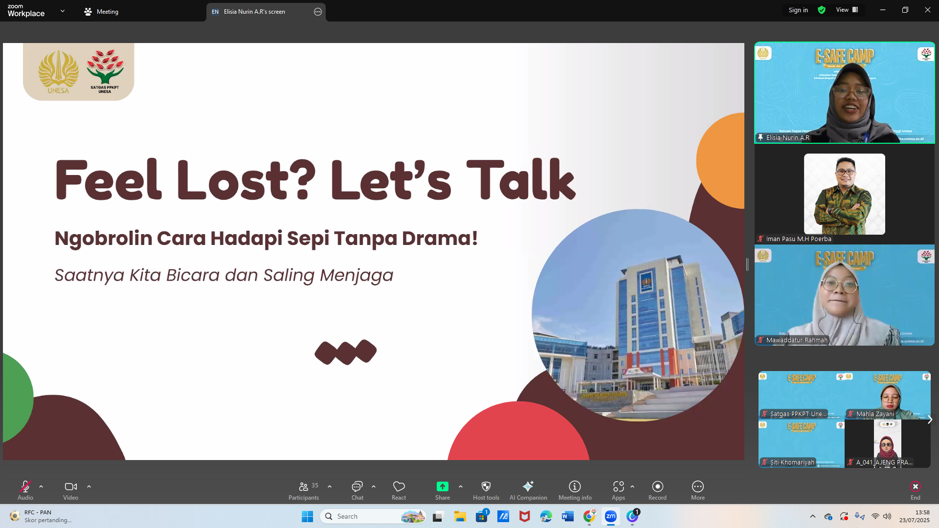Show next page of participant thumbnails

(x=930, y=419)
